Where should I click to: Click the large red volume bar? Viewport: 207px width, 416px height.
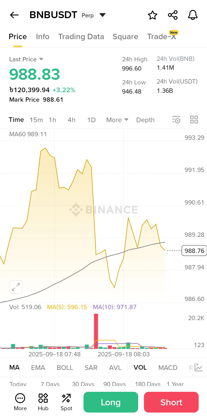[96, 331]
